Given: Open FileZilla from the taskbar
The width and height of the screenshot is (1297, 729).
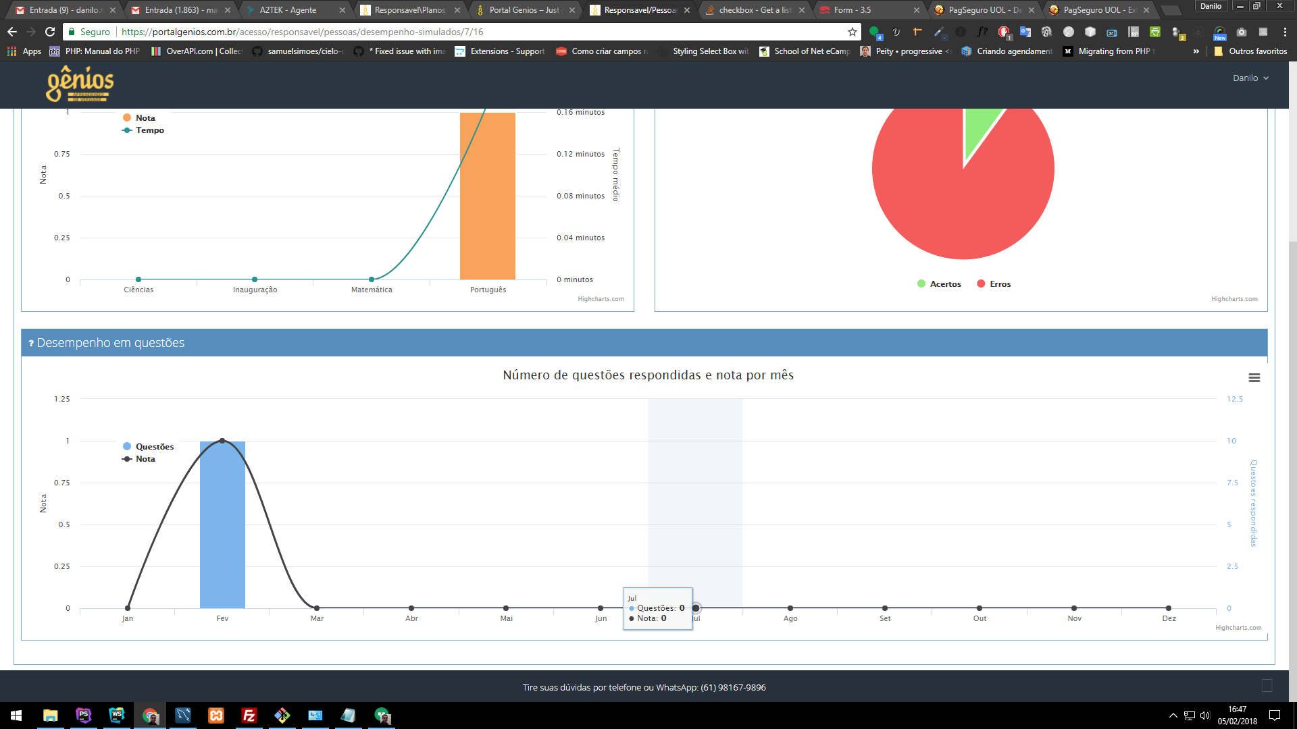Looking at the screenshot, I should [x=249, y=715].
